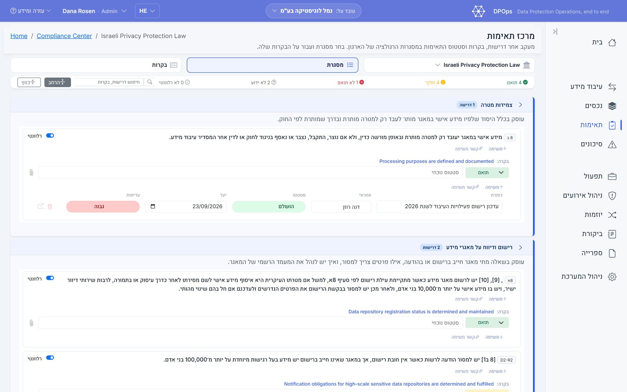Screen dimensions: 627x392
Task: Open Israeli Privacy Protection Law framework dropdown
Action: coord(449,65)
